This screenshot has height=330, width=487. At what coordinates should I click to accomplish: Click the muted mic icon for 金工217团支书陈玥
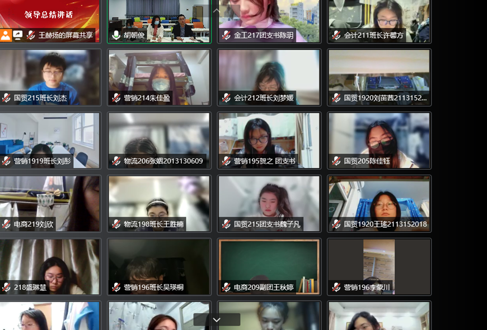[x=226, y=35]
